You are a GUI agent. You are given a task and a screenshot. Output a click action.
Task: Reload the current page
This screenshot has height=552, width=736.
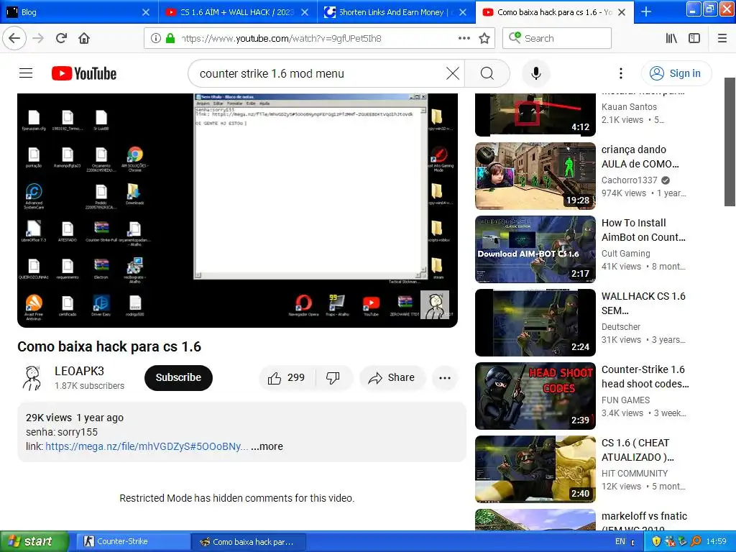pyautogui.click(x=62, y=38)
